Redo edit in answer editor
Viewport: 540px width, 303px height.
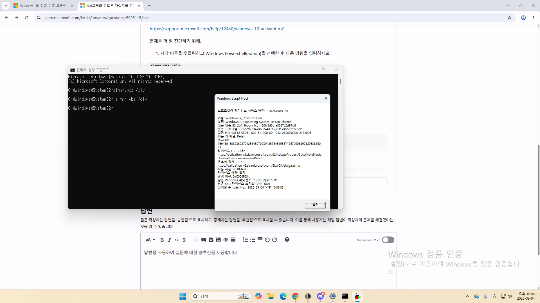(274, 240)
